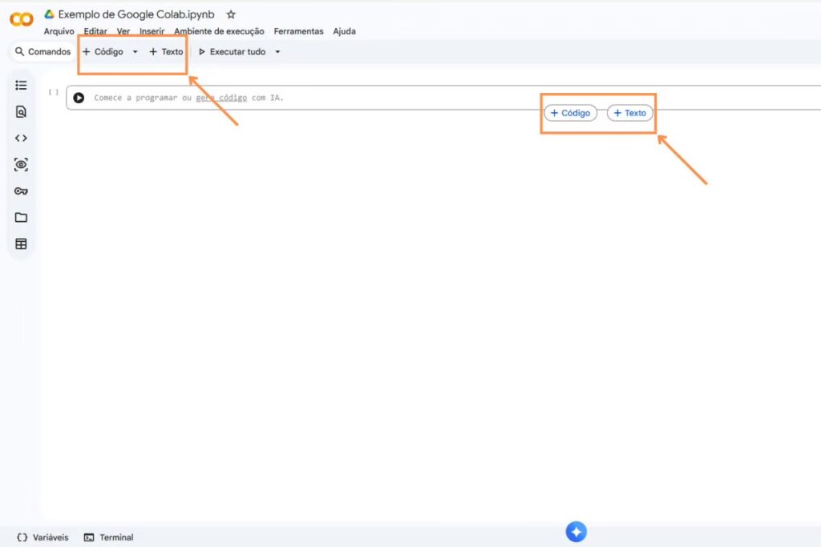Screen dimensions: 821x547
Task: Open the file browser sidebar
Action: point(21,217)
